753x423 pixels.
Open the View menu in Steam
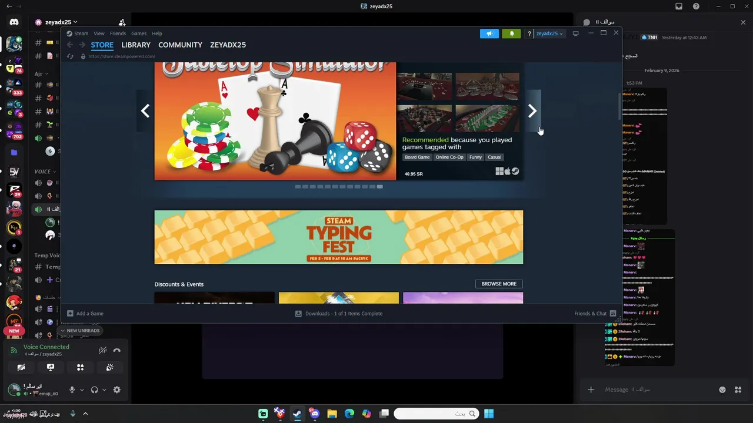pos(99,33)
